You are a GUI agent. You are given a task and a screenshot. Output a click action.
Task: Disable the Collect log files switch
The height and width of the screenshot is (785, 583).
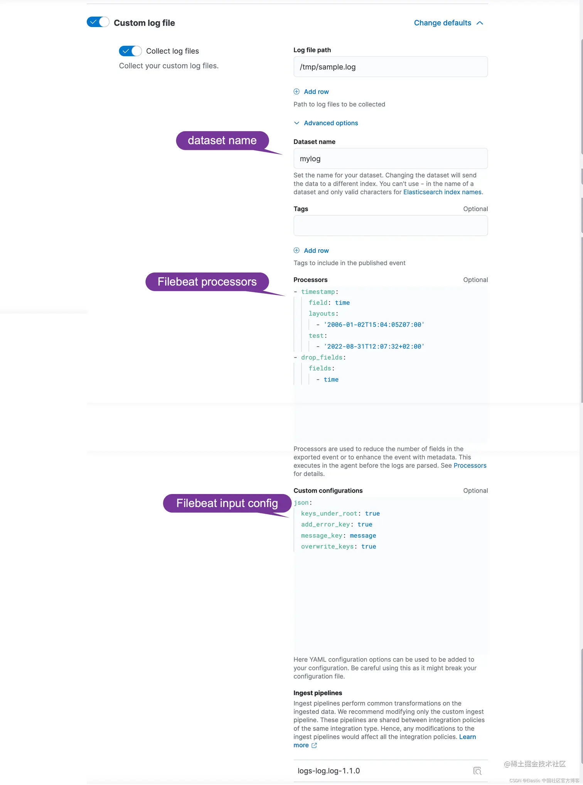[x=130, y=51]
